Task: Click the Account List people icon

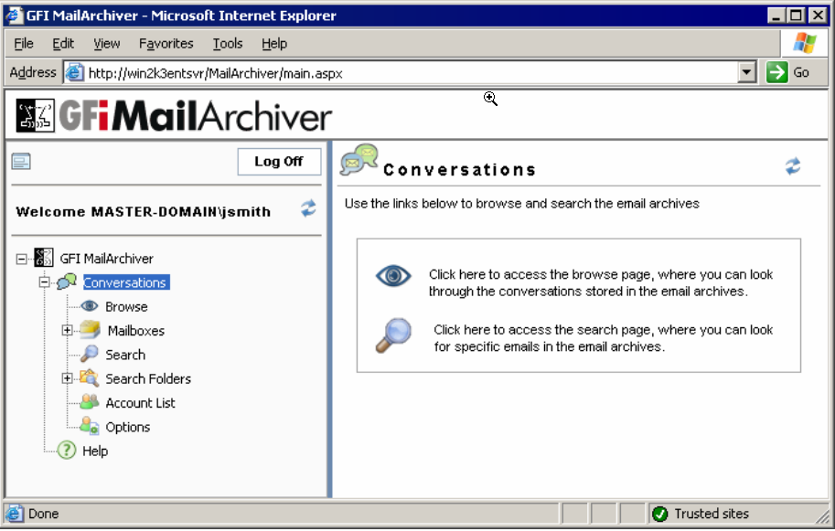Action: (90, 402)
